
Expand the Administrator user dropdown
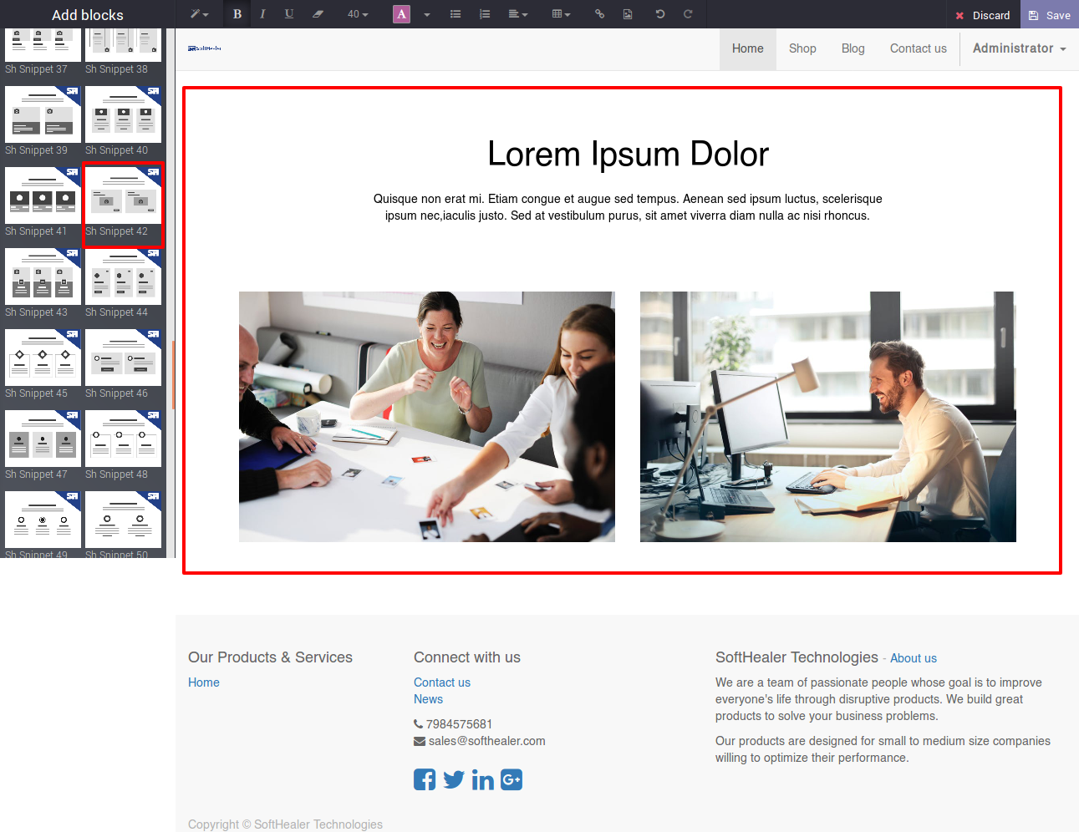pyautogui.click(x=1020, y=48)
